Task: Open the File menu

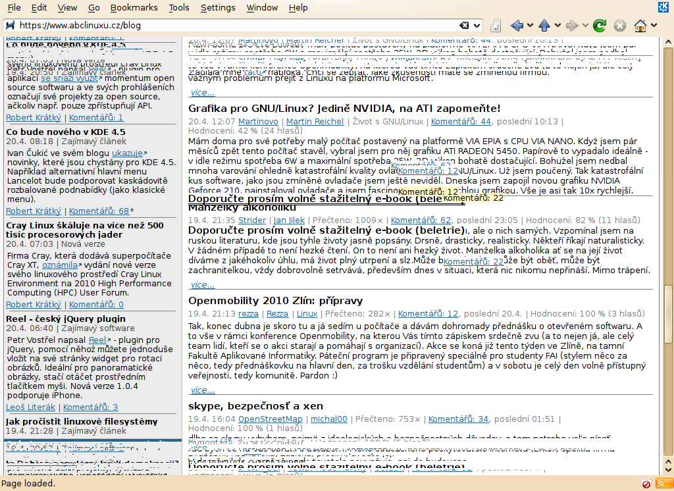Action: (x=14, y=7)
